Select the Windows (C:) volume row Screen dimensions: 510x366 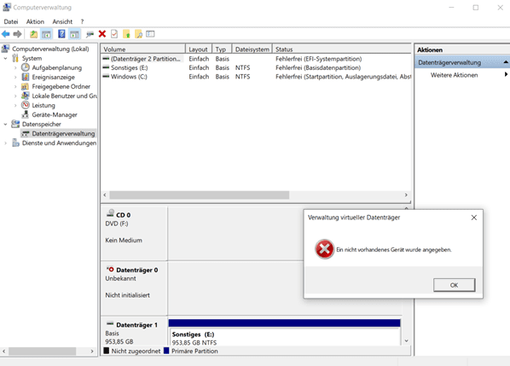(x=256, y=77)
